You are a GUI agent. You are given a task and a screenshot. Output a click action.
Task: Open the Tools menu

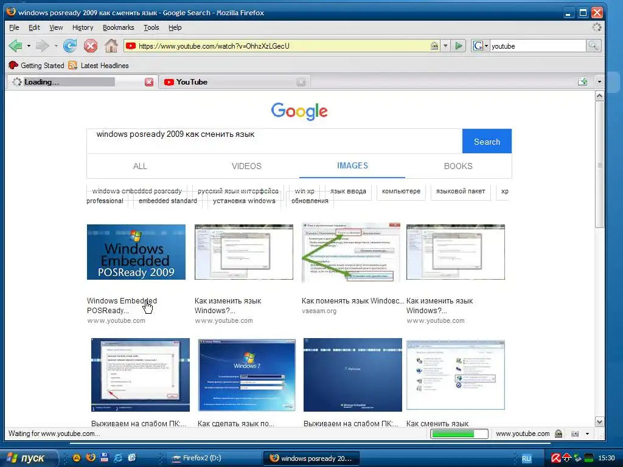pos(151,27)
